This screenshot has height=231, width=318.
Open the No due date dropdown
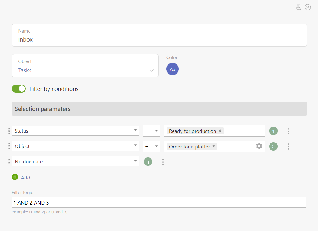coord(76,161)
